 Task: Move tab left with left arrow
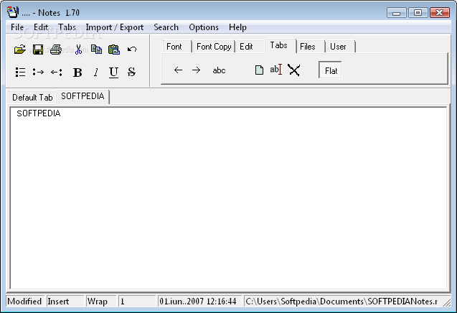(x=178, y=70)
